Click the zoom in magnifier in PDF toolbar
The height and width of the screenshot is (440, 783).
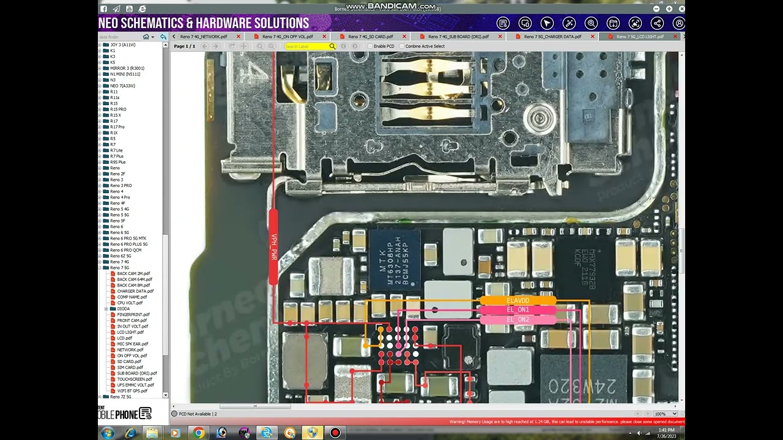(x=271, y=46)
